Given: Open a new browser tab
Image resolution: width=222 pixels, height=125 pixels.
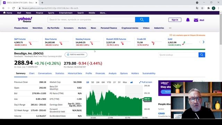Looking at the screenshot, I should point(42,2).
